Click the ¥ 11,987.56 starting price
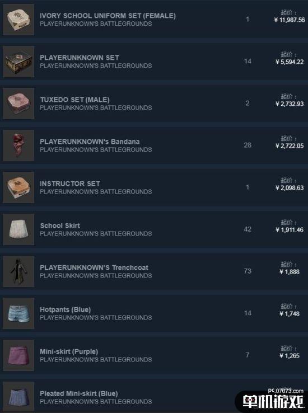 tap(290, 20)
